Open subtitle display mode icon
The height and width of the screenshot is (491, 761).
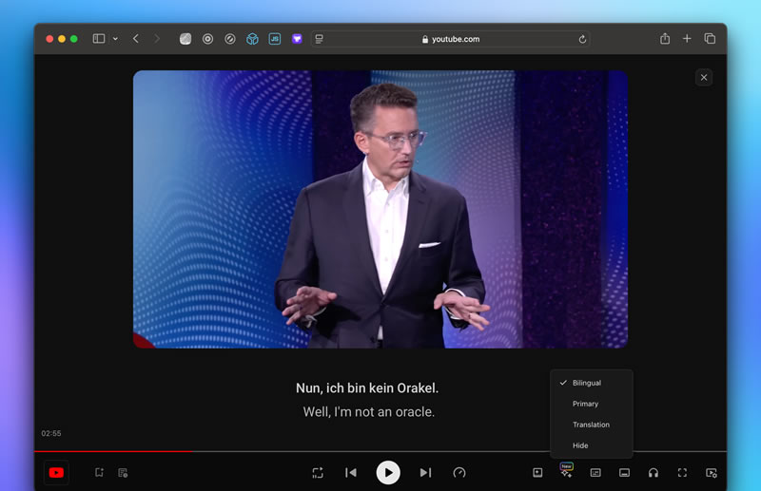(625, 473)
